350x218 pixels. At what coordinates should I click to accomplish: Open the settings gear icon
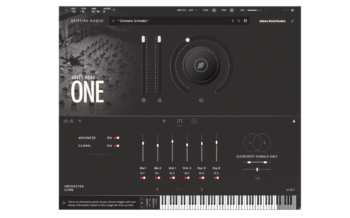pos(292,10)
